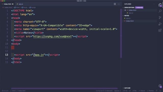The width and height of the screenshot is (163, 92).
Task: Click the ESLint status item
Action: (142, 91)
